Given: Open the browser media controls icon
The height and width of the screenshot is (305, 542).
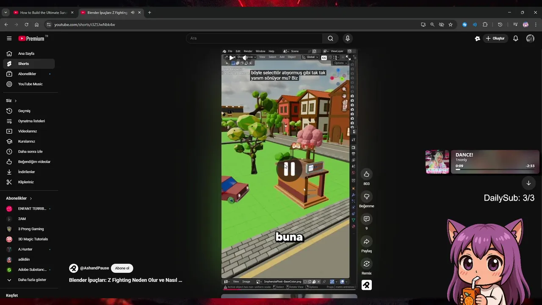Looking at the screenshot, I should coord(515,25).
